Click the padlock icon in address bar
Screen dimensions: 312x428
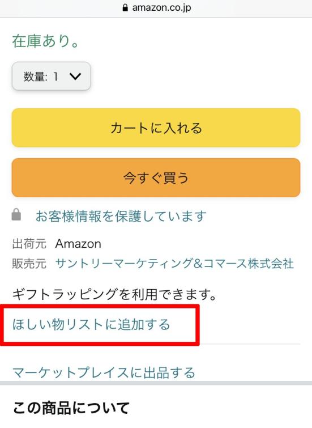pos(125,7)
